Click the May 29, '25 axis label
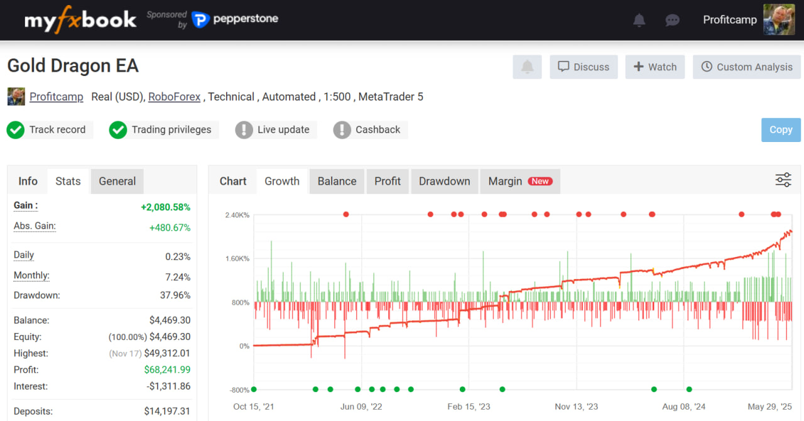The height and width of the screenshot is (421, 804). pyautogui.click(x=769, y=407)
